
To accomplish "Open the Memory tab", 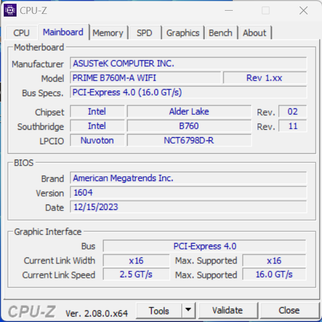I will [108, 33].
